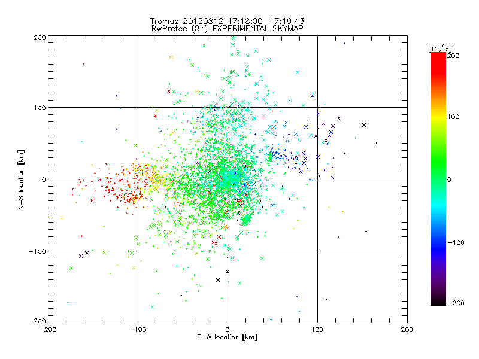Click the x-axis tick label '200'
Screen dimensions: 479x359
407,330
